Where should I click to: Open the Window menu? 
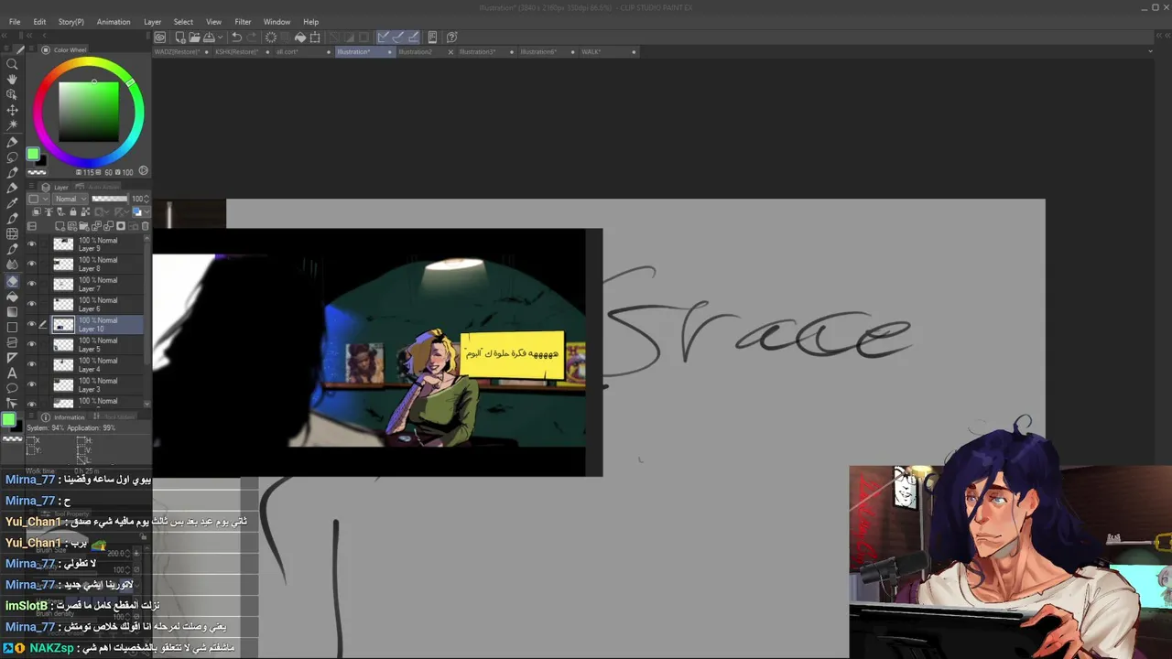pos(277,22)
